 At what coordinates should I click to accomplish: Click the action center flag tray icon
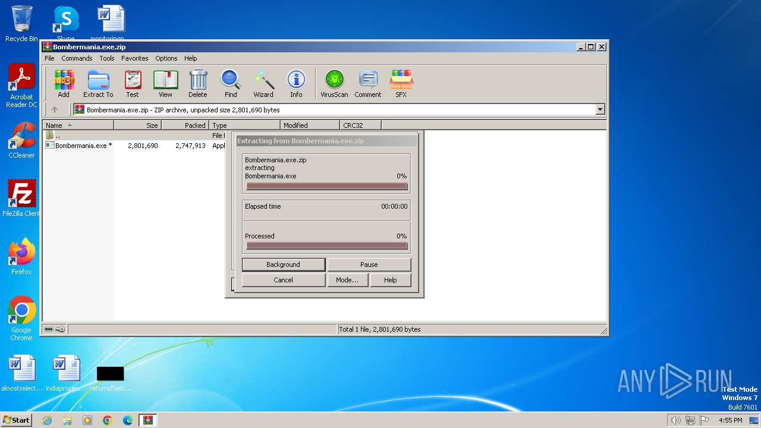pos(705,420)
